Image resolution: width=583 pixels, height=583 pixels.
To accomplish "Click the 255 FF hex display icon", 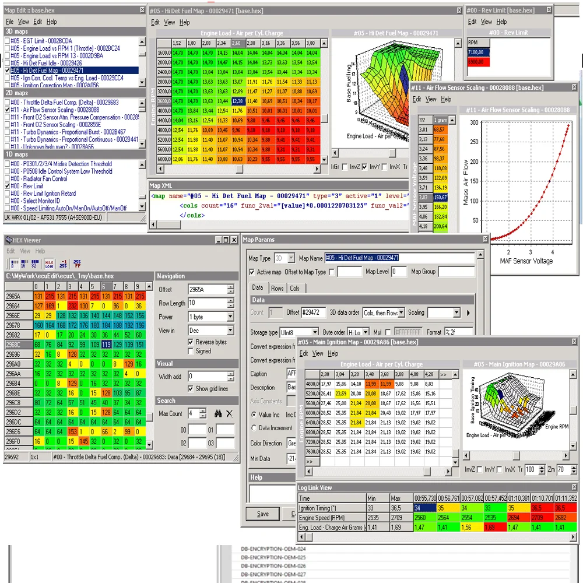I will (76, 264).
